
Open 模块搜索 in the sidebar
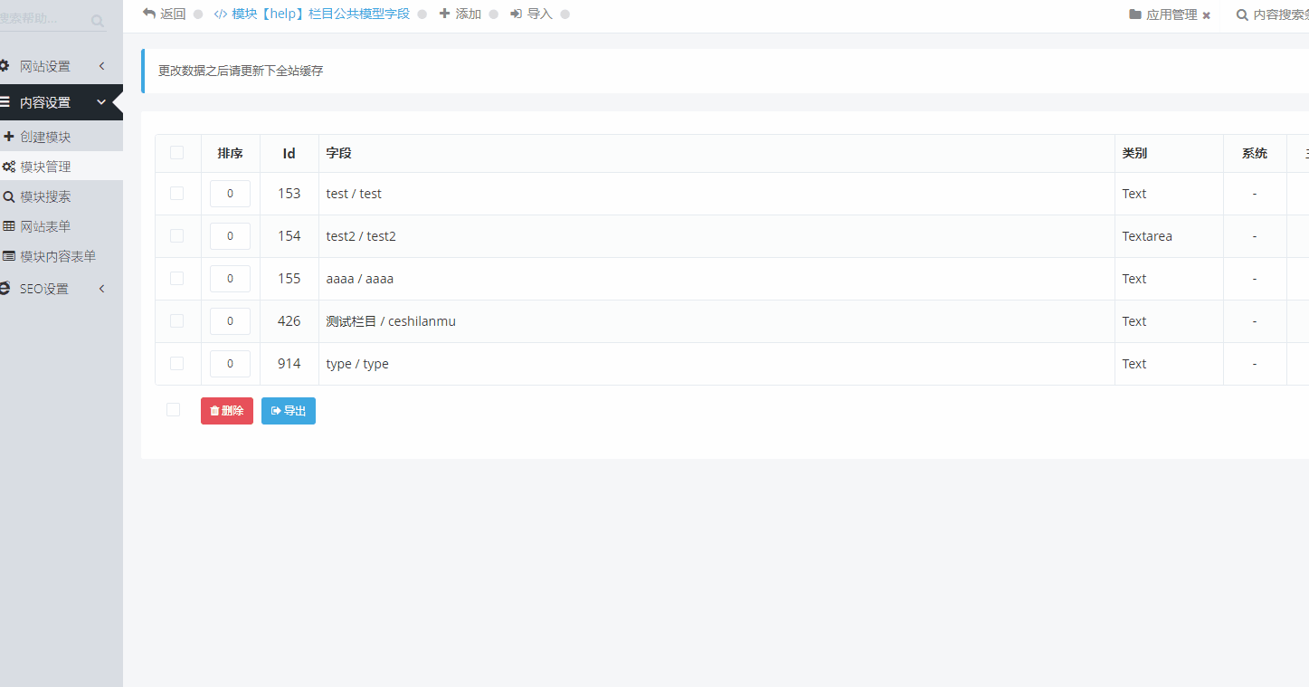point(62,196)
